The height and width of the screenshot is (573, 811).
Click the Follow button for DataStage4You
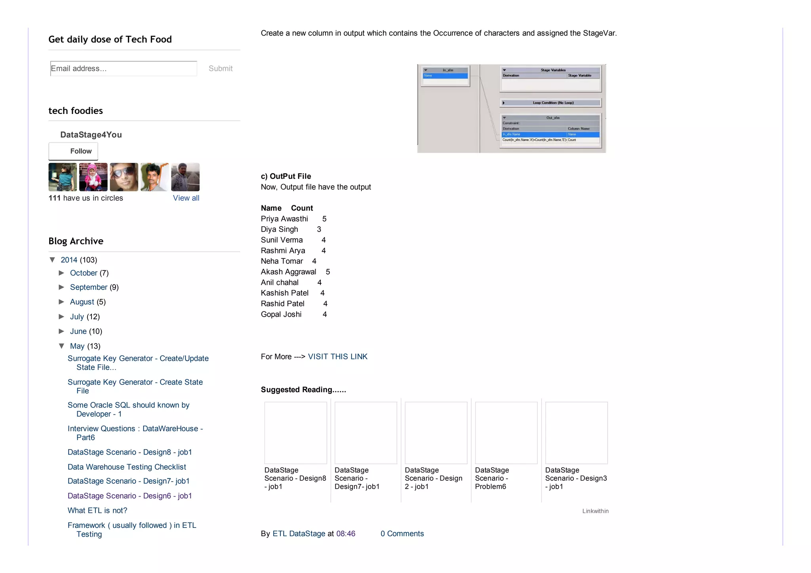click(x=73, y=151)
